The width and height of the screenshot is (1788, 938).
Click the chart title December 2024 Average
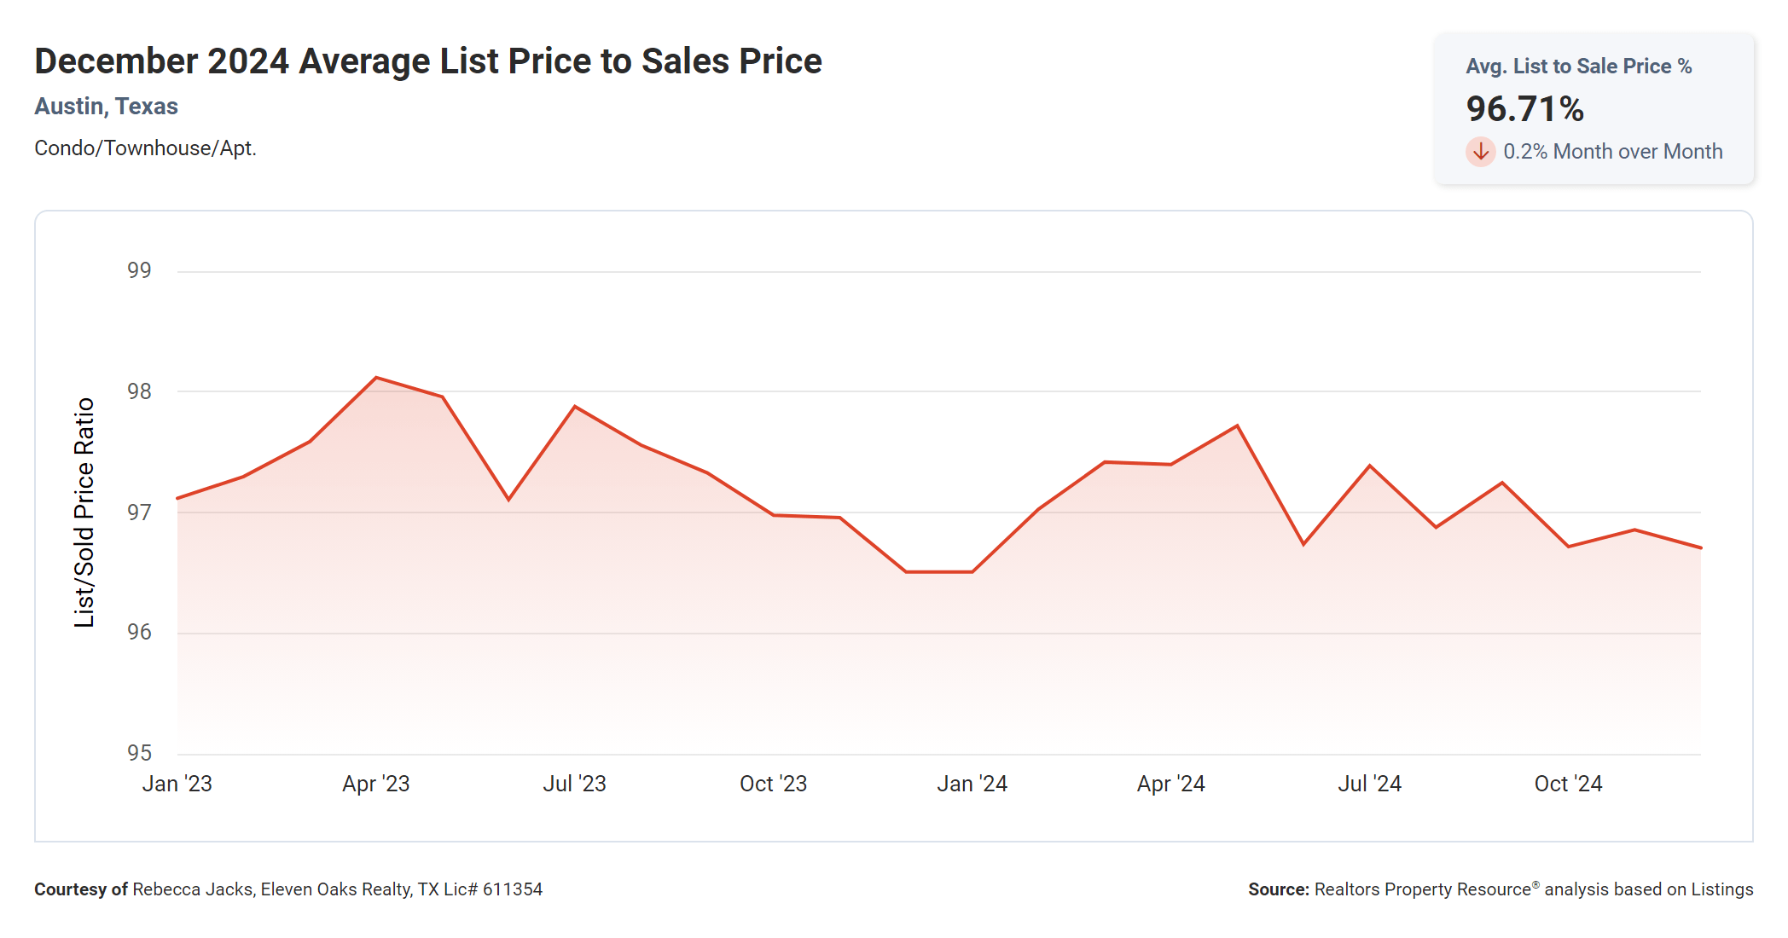[x=427, y=61]
